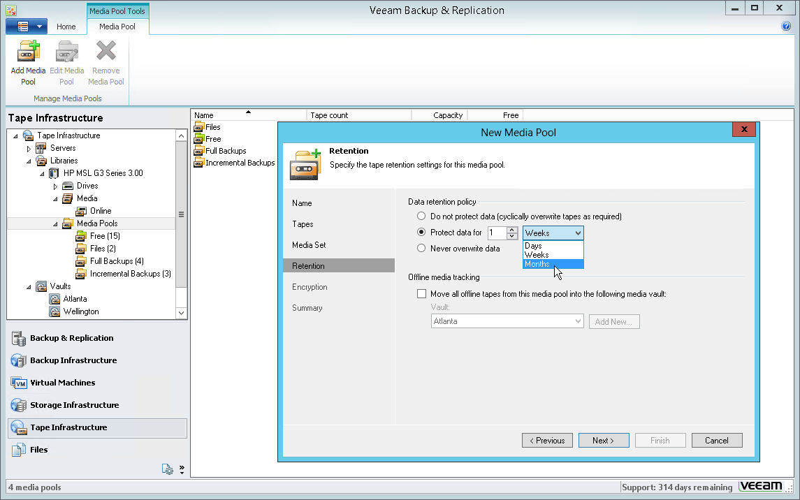
Task: Click the navigation pane options icon
Action: tap(168, 469)
